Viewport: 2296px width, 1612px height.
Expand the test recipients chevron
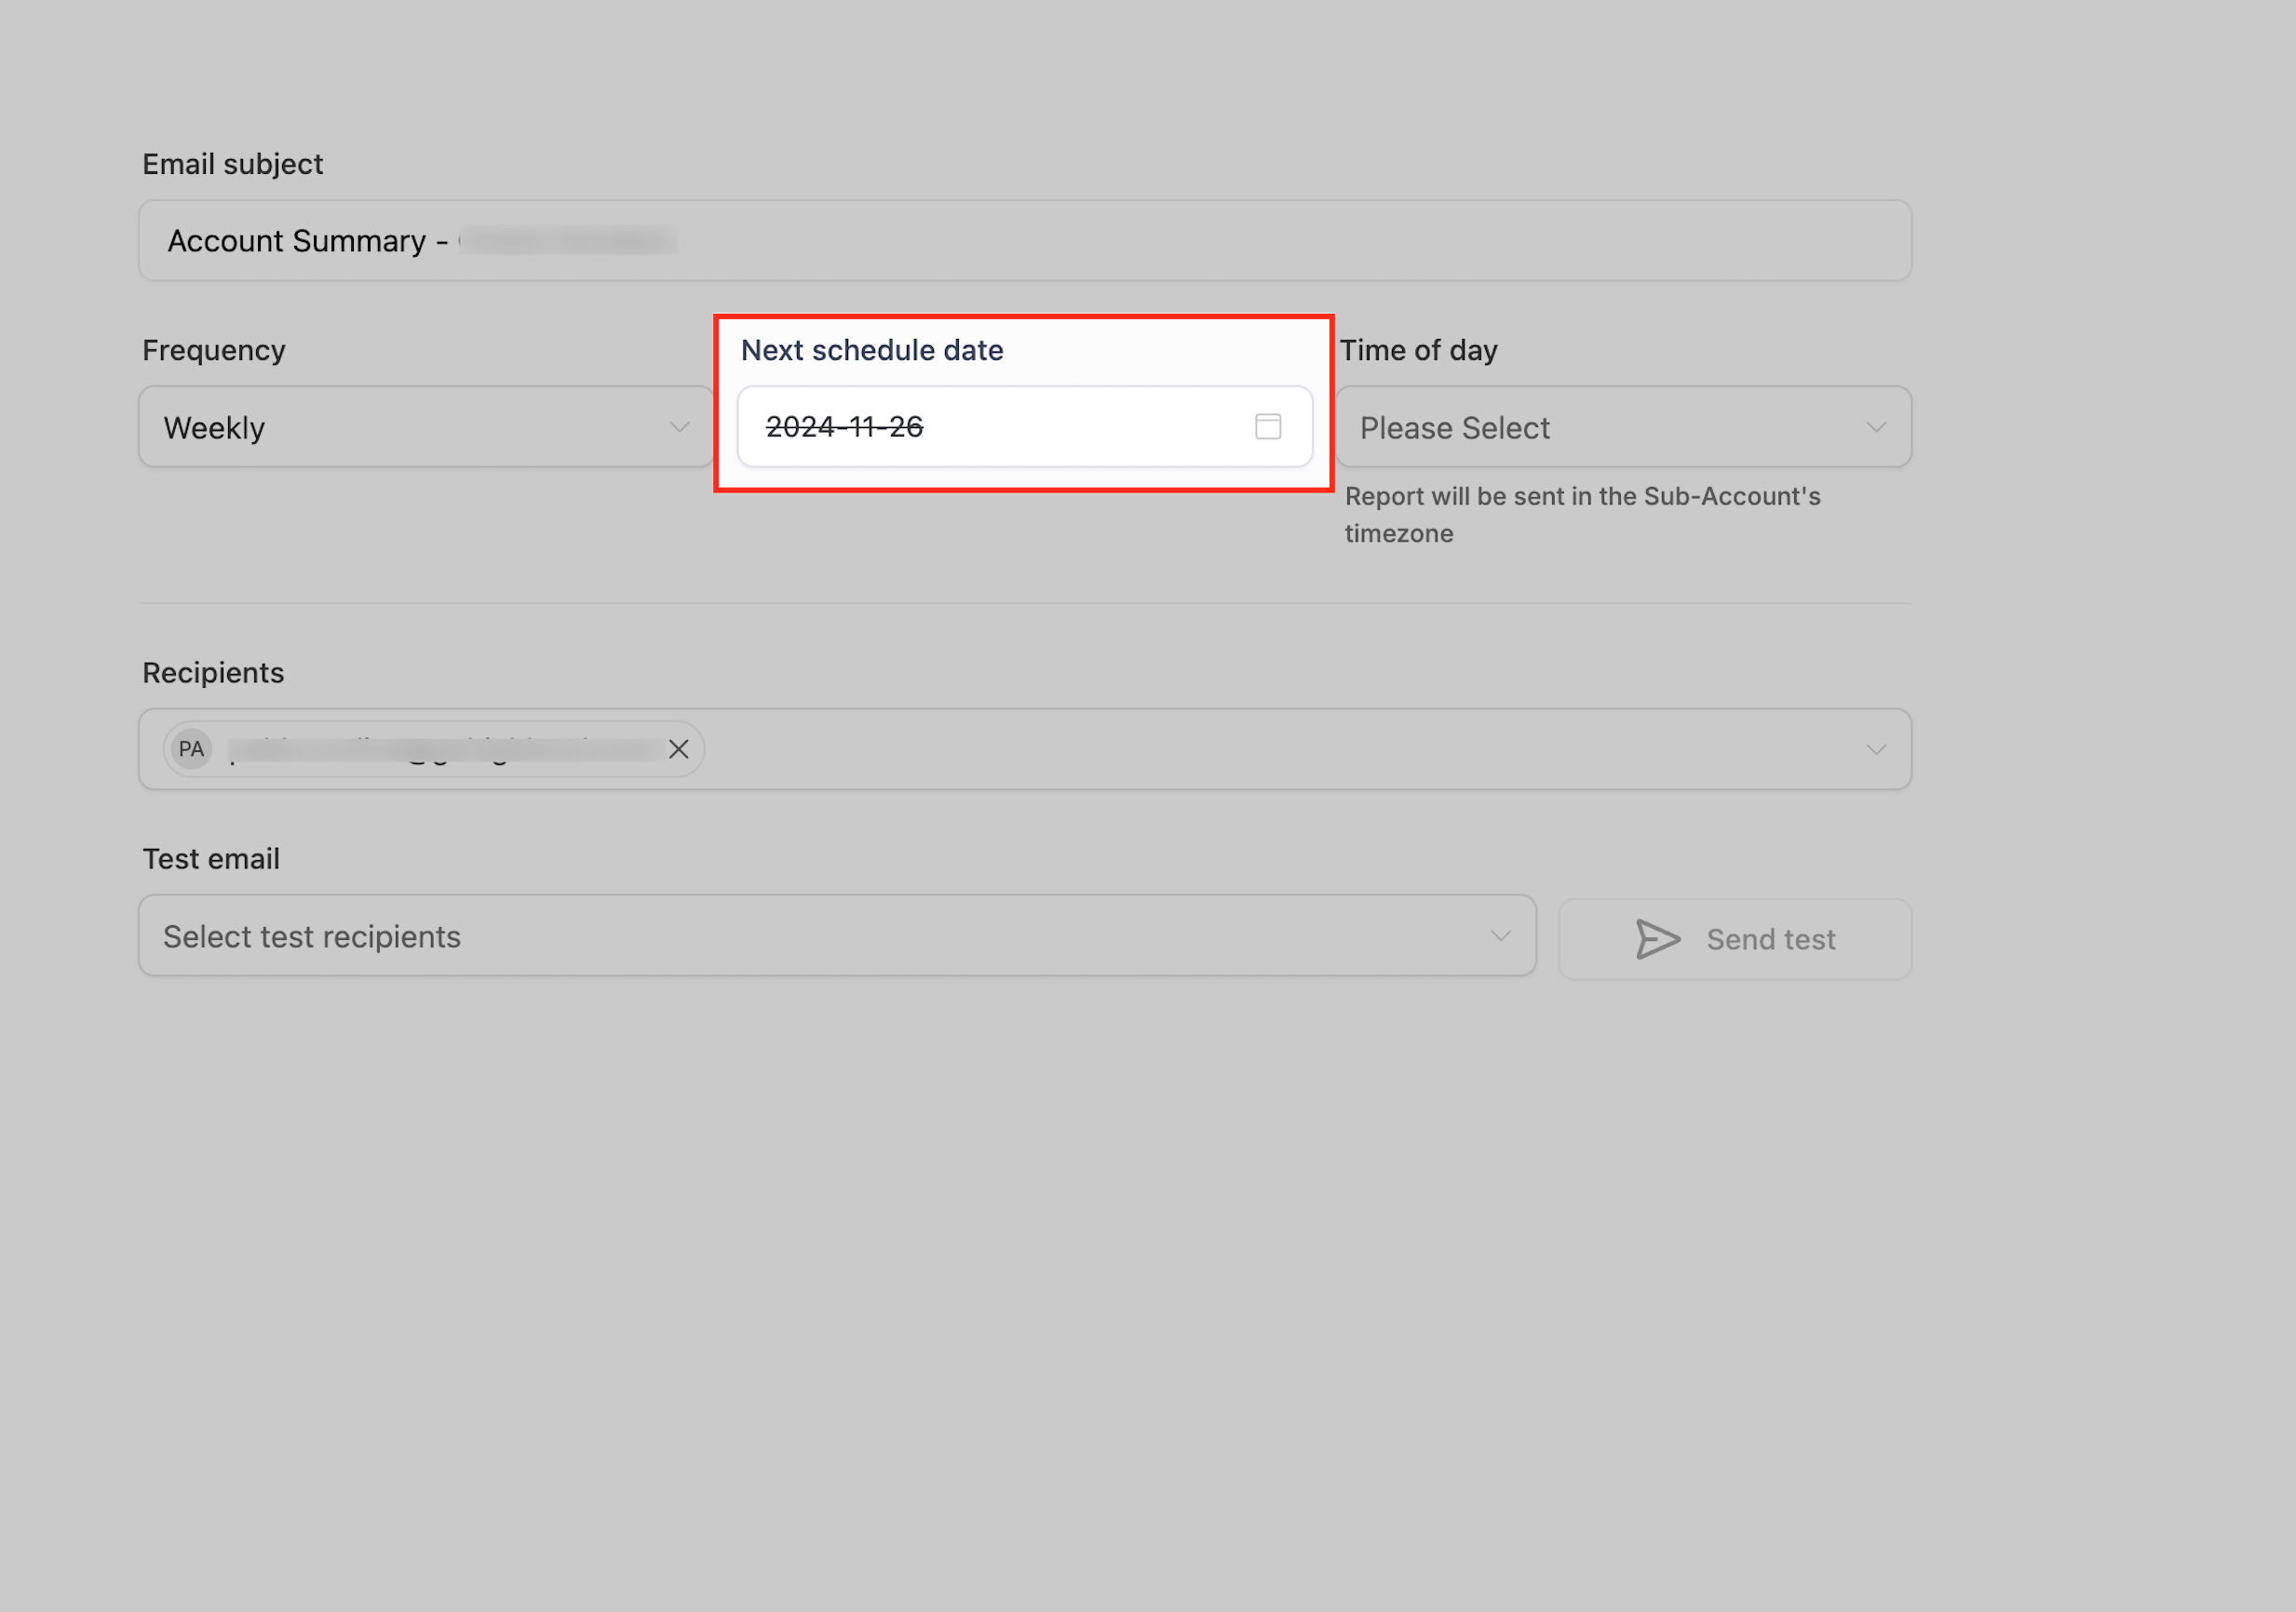pyautogui.click(x=1500, y=936)
